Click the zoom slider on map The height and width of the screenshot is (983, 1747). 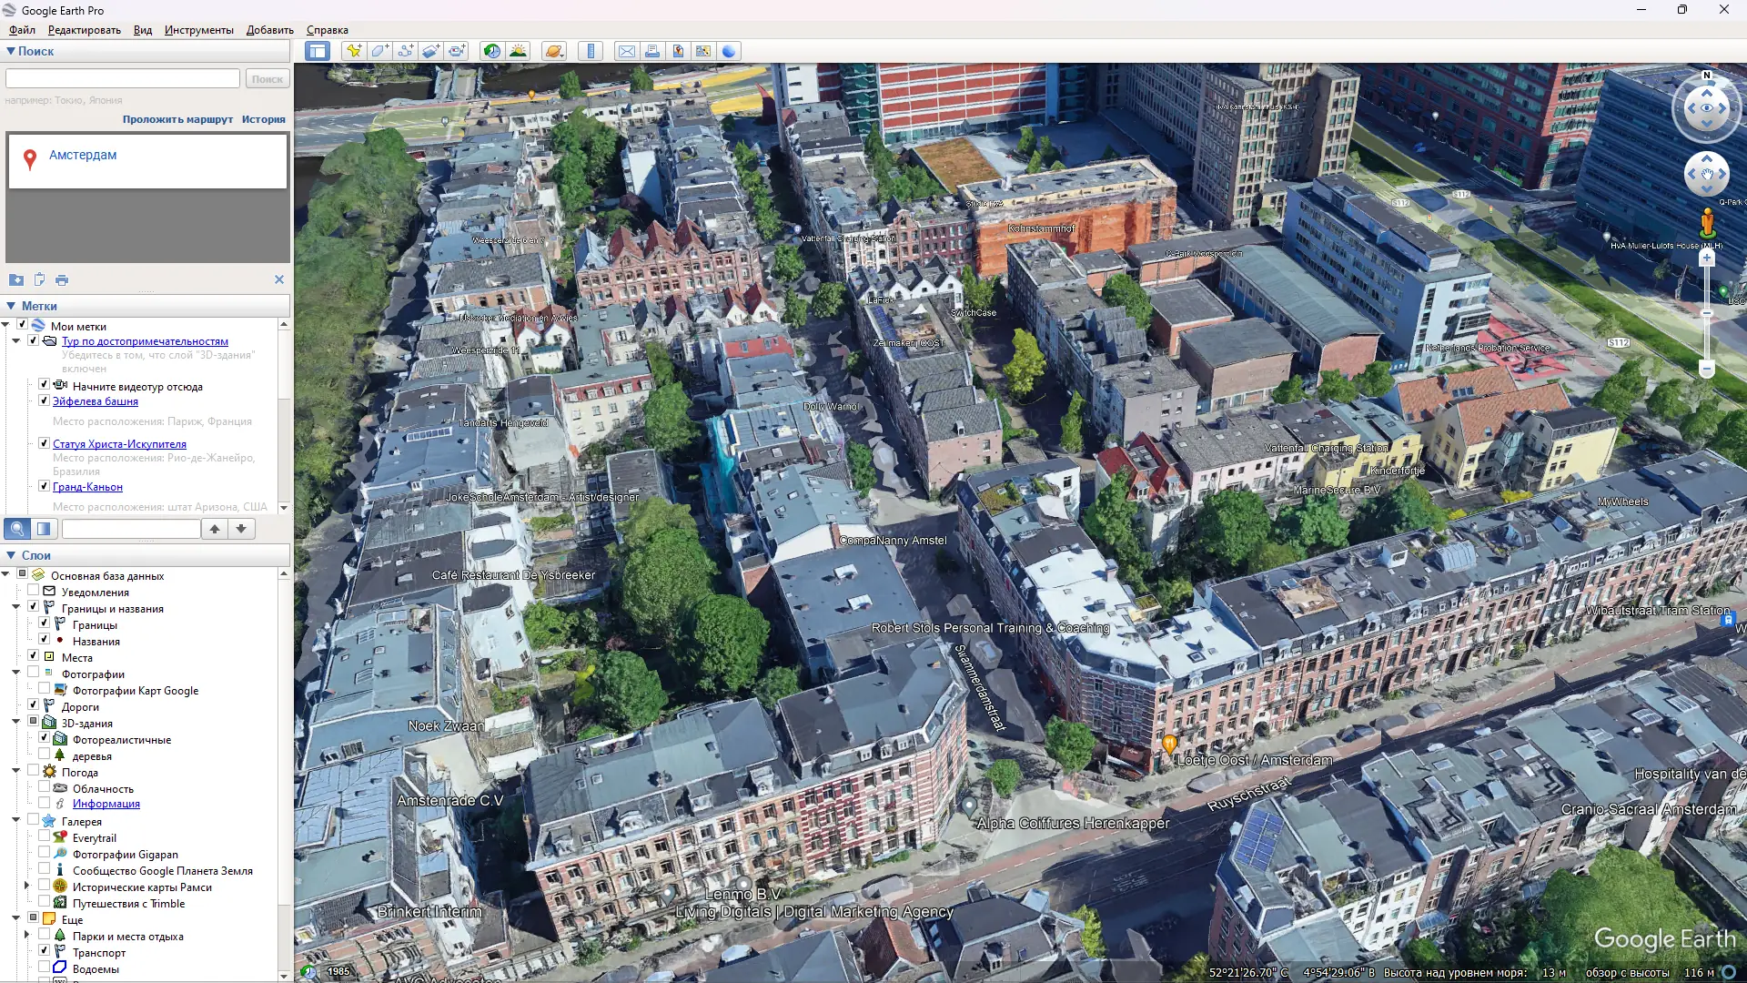click(1707, 314)
